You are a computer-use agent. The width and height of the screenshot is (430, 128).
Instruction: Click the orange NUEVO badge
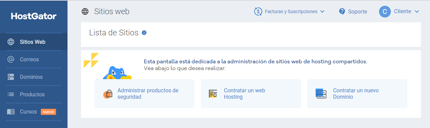pos(48,112)
